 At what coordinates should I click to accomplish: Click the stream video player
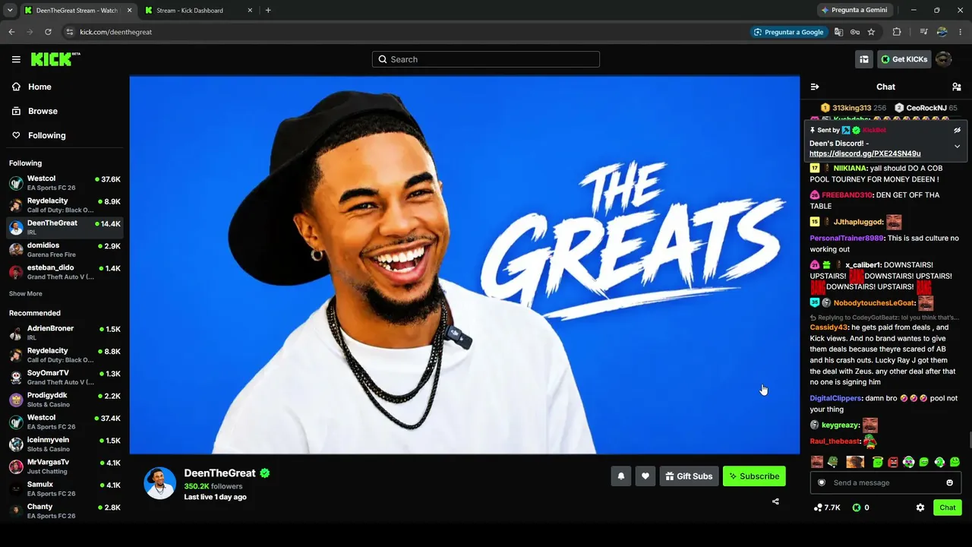(465, 264)
